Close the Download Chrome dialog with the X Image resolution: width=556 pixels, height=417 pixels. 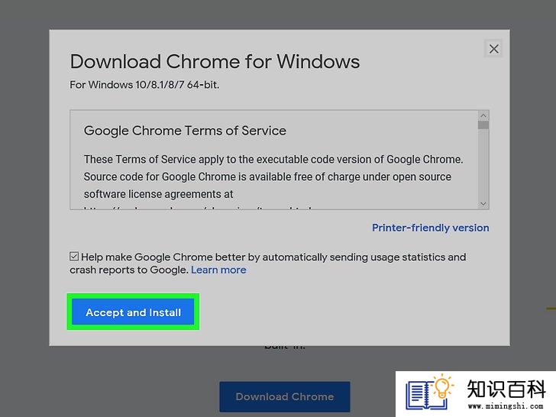pos(493,49)
